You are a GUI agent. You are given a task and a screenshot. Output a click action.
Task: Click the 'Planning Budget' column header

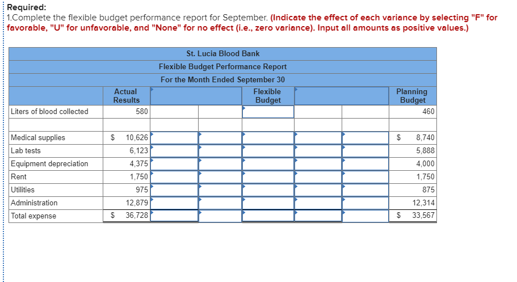pyautogui.click(x=412, y=96)
